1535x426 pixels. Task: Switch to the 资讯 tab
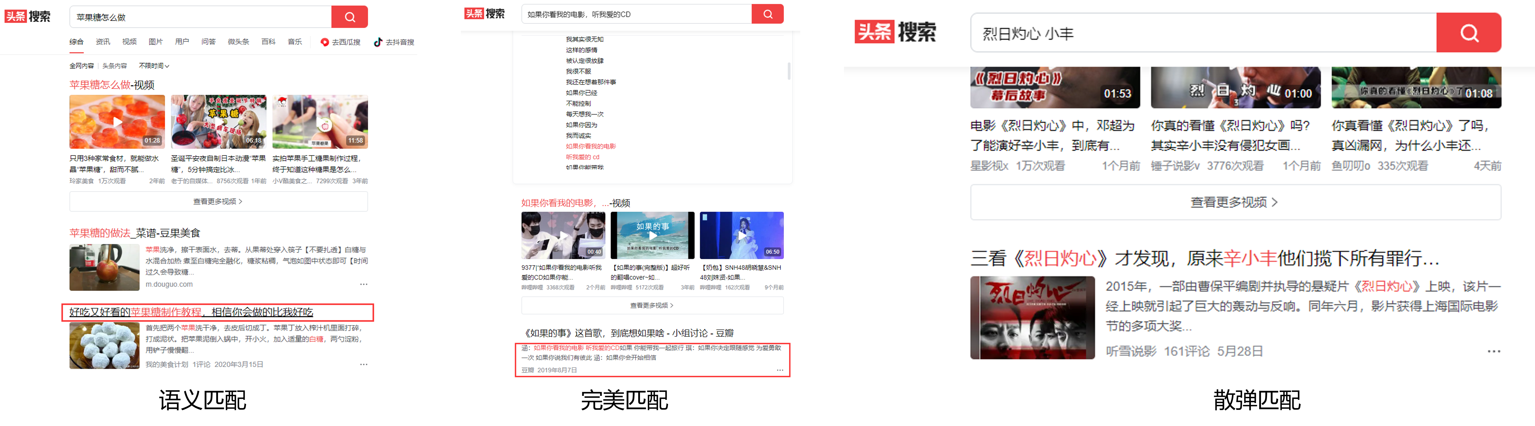pyautogui.click(x=103, y=42)
